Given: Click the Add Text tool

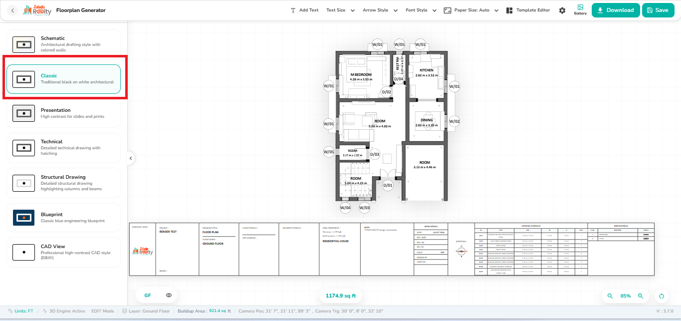Looking at the screenshot, I should [304, 10].
